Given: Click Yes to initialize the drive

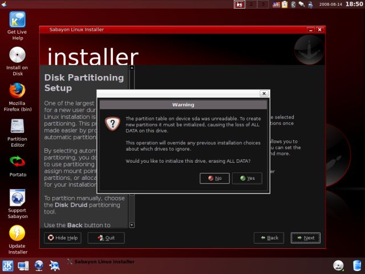Looking at the screenshot, I should 247,178.
